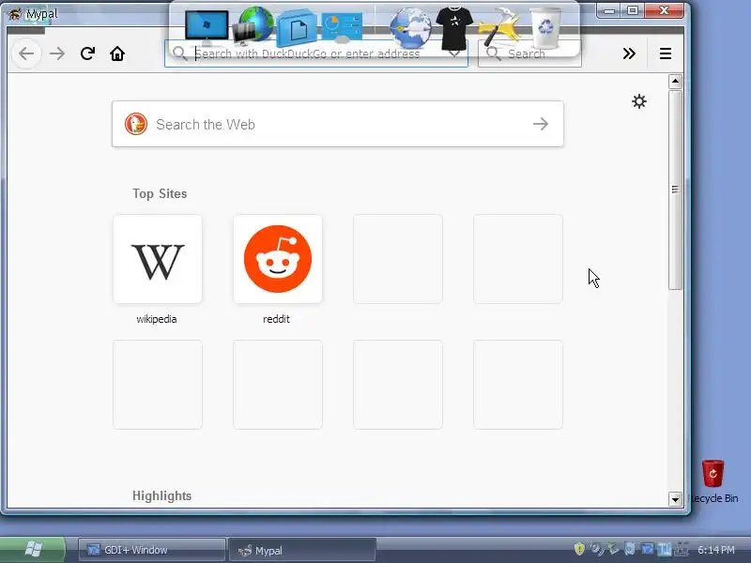The image size is (751, 563).
Task: Click the Mypal window title icon
Action: pyautogui.click(x=15, y=13)
